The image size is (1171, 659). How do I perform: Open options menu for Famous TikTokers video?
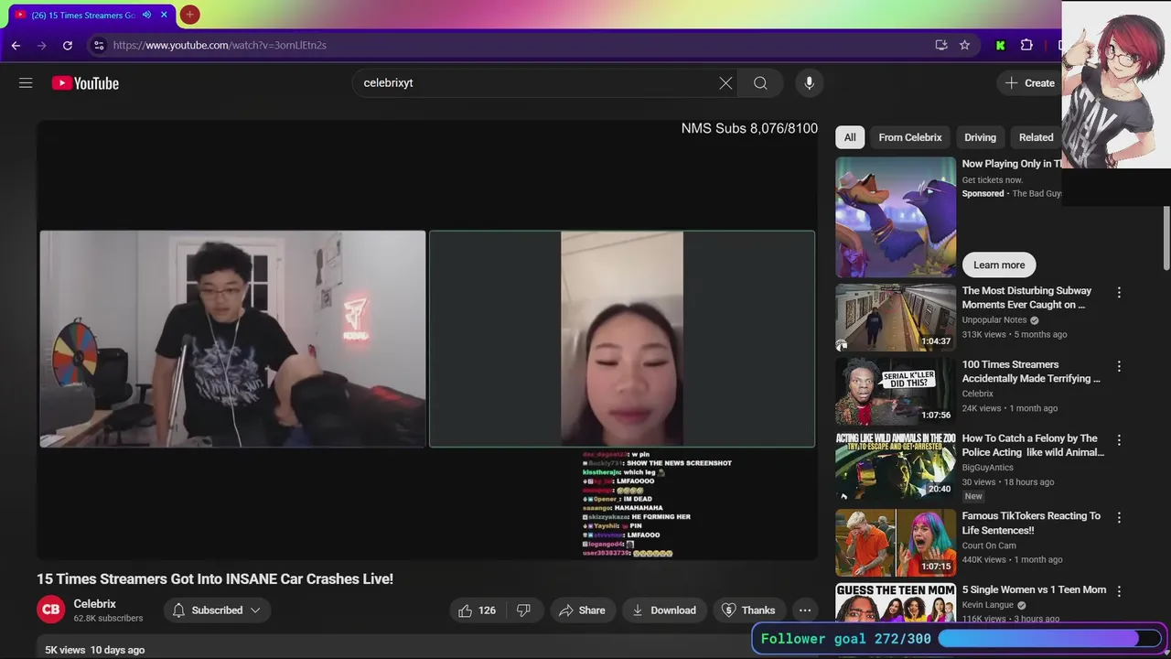pos(1119,518)
